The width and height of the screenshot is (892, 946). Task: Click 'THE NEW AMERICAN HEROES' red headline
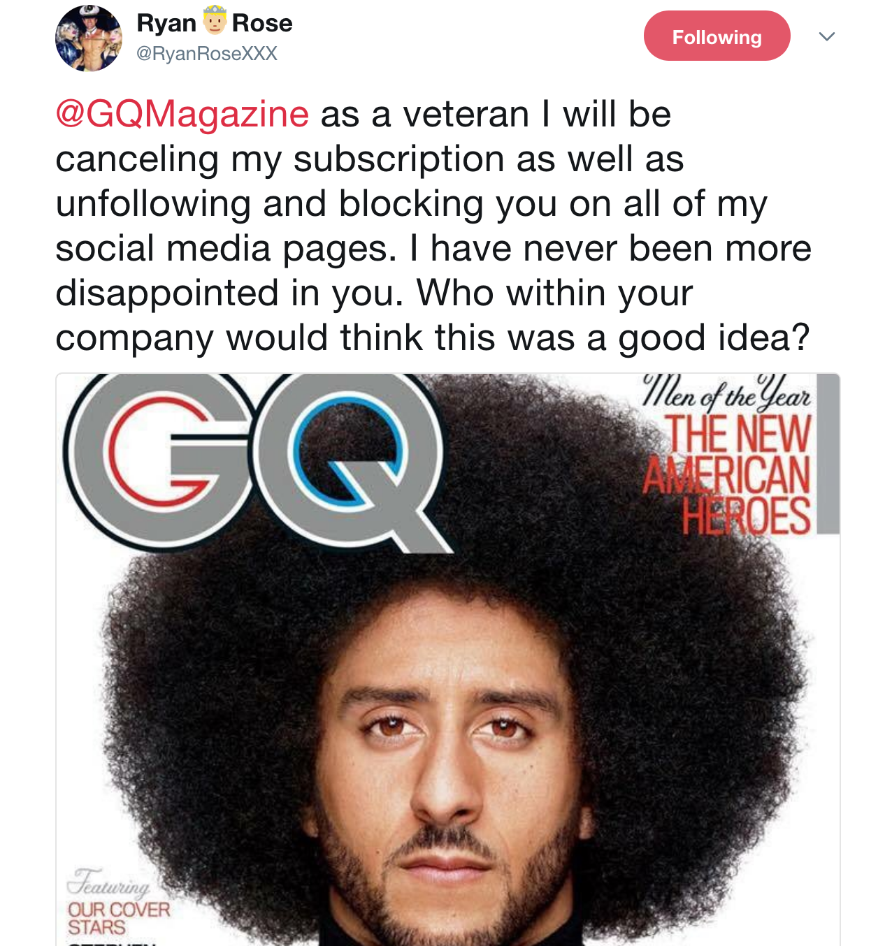(727, 475)
